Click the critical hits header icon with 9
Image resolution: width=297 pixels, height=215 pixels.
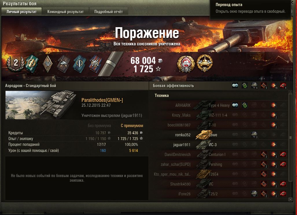[x=264, y=86]
